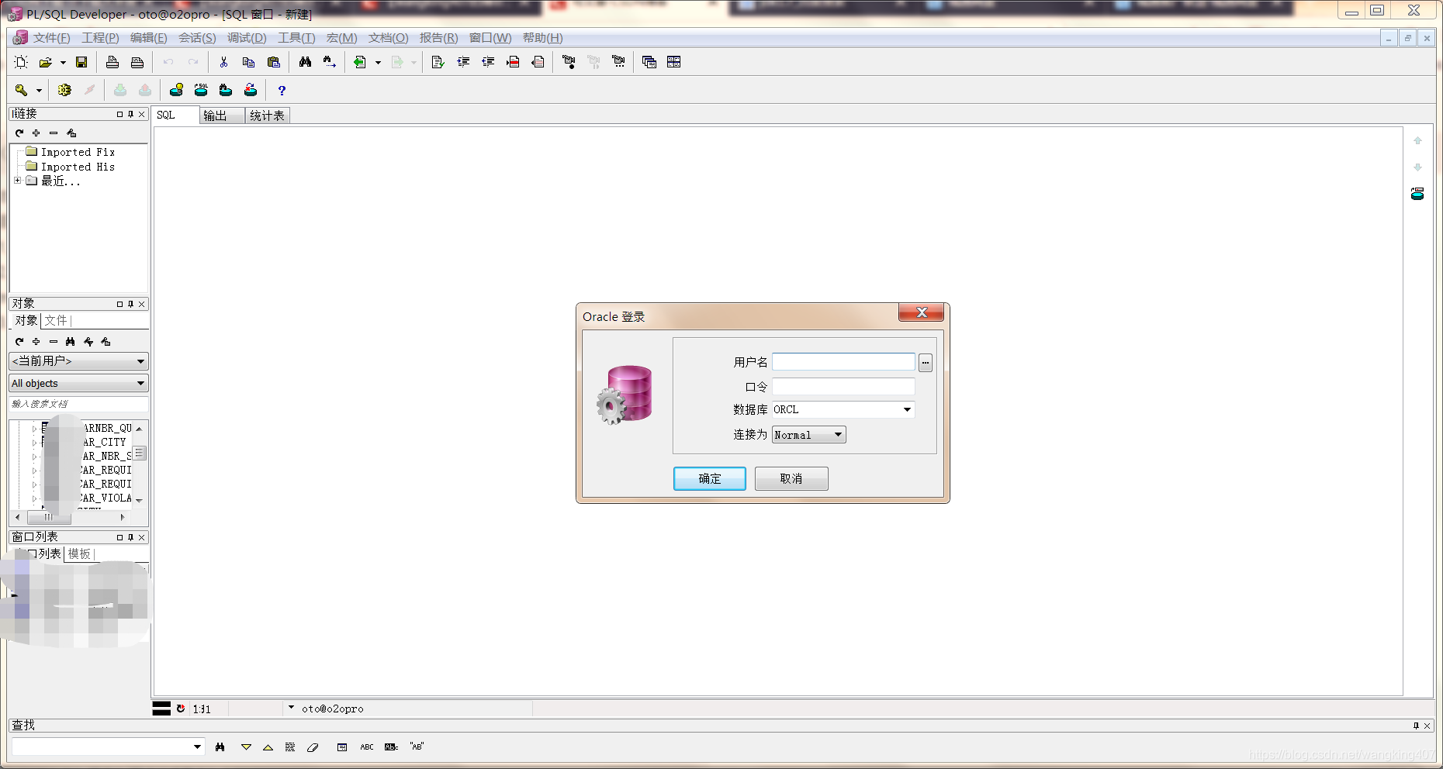Switch to the 文件 tab in 对象 panel
This screenshot has height=769, width=1443.
click(x=56, y=320)
